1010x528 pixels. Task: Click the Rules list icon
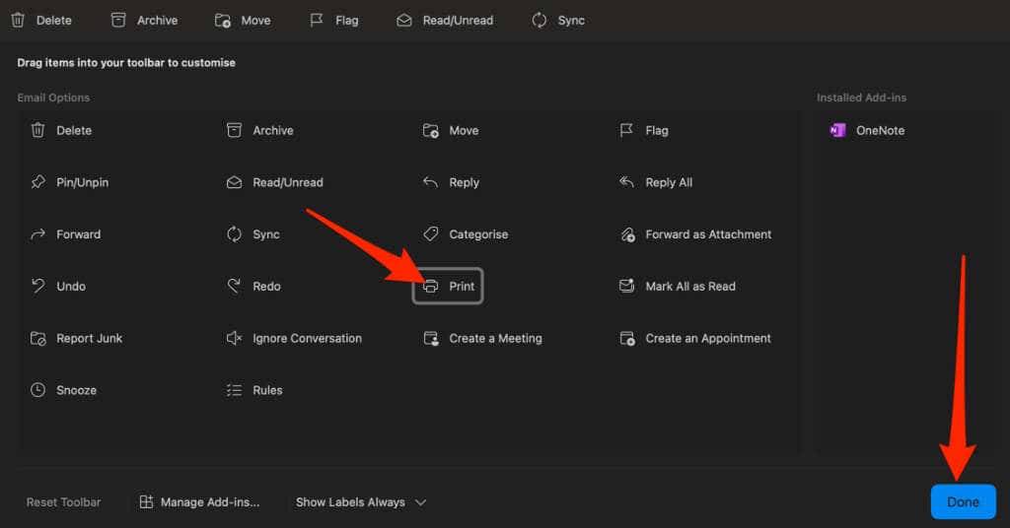(234, 390)
